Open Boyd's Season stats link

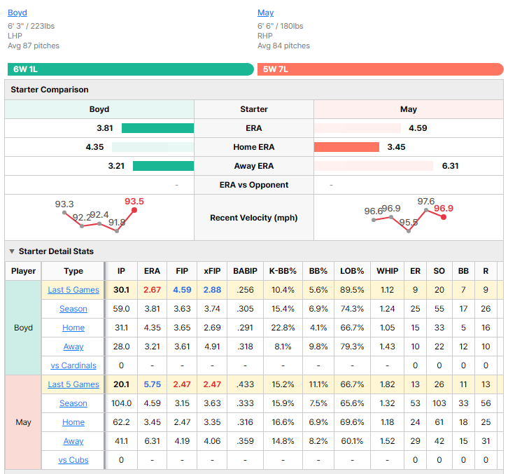(73, 309)
